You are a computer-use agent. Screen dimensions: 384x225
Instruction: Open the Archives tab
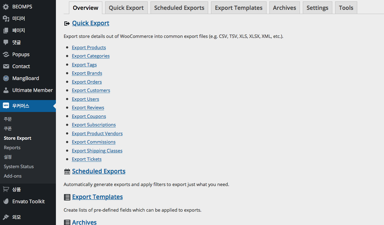click(x=284, y=8)
